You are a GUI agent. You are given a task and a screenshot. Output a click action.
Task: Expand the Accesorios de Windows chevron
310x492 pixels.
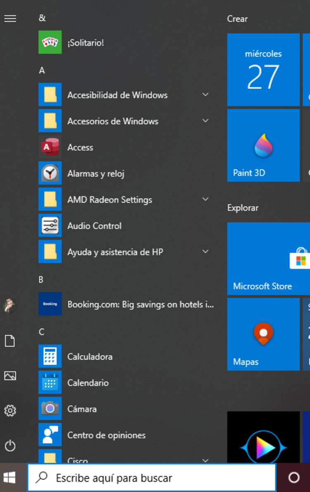pyautogui.click(x=205, y=120)
